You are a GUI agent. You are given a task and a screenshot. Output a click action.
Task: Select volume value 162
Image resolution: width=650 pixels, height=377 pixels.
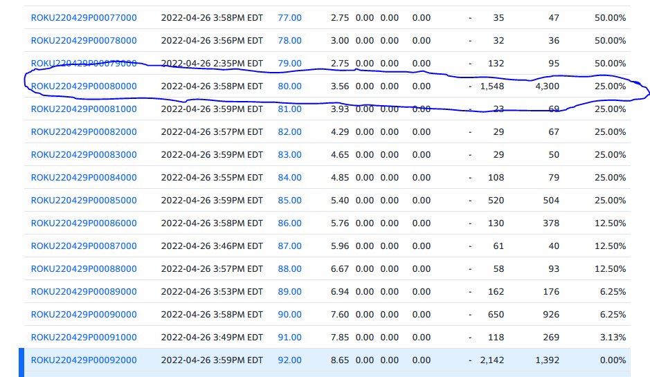[x=496, y=291]
